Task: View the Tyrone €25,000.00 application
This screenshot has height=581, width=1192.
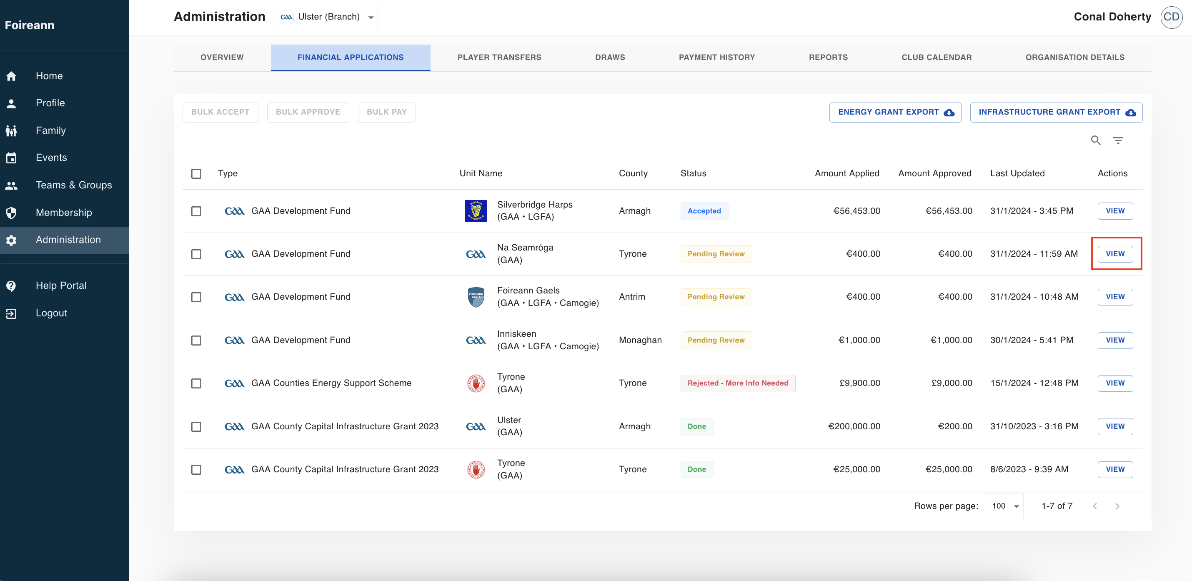Action: (1115, 470)
